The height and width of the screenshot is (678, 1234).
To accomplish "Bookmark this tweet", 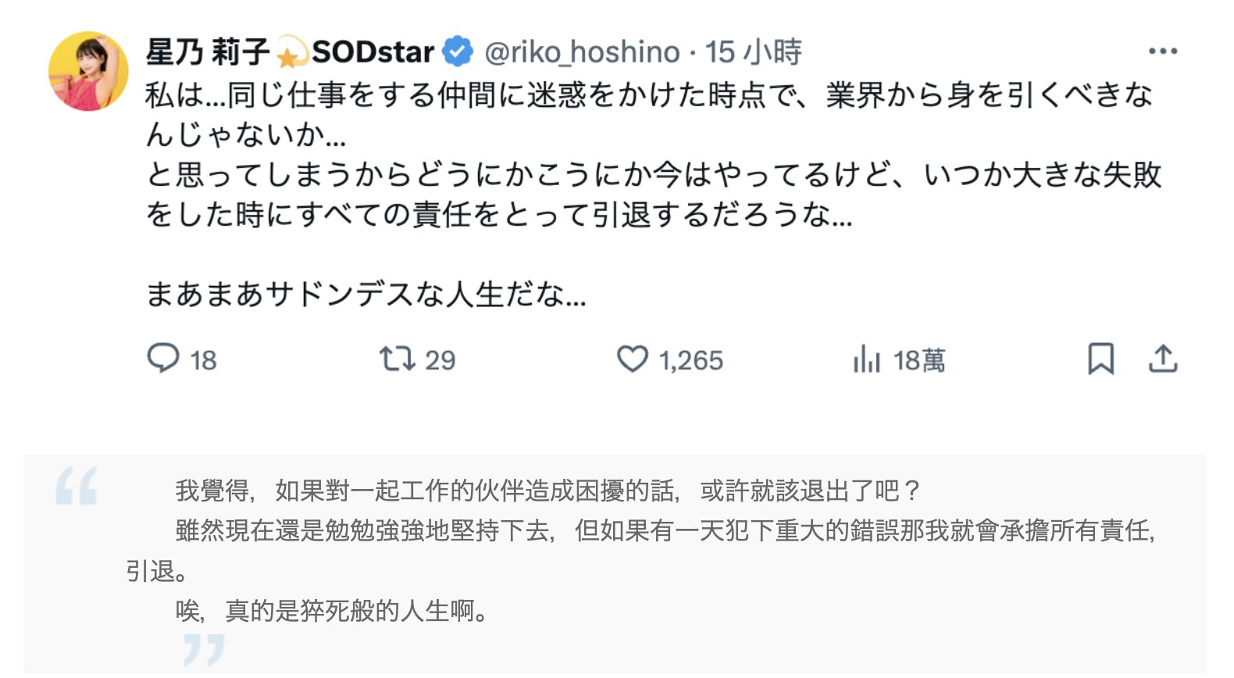I will (1100, 359).
